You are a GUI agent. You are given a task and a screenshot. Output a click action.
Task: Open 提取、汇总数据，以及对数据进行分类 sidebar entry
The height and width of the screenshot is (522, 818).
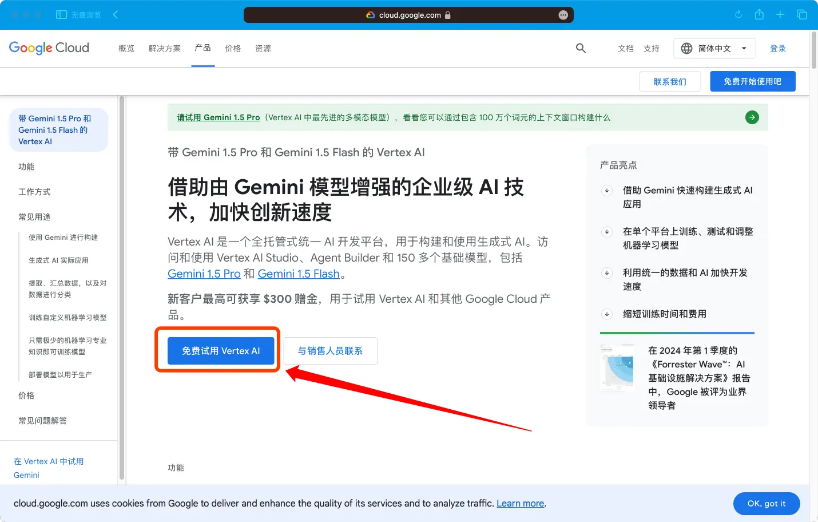(x=67, y=289)
